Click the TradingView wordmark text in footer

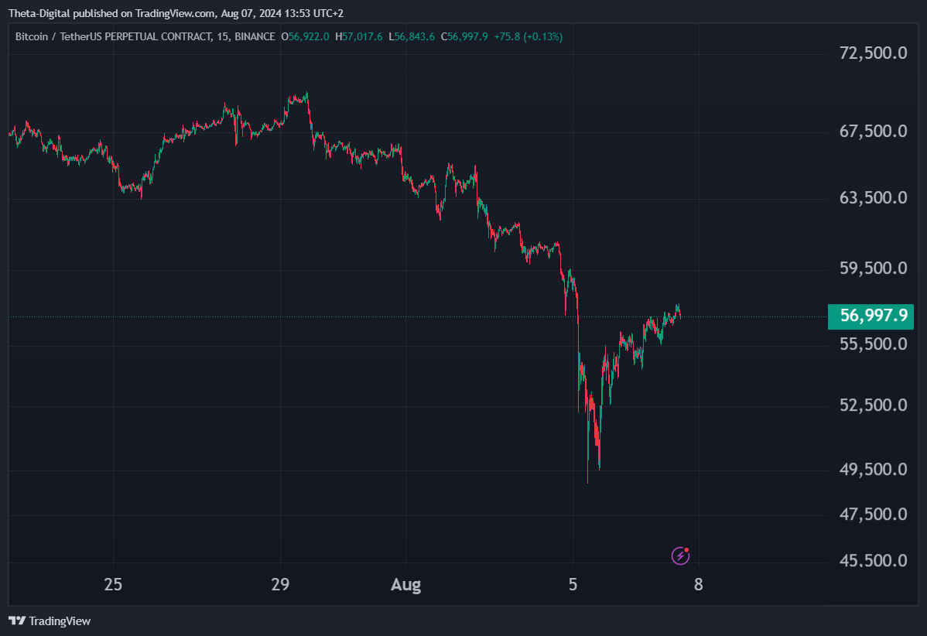tap(60, 621)
